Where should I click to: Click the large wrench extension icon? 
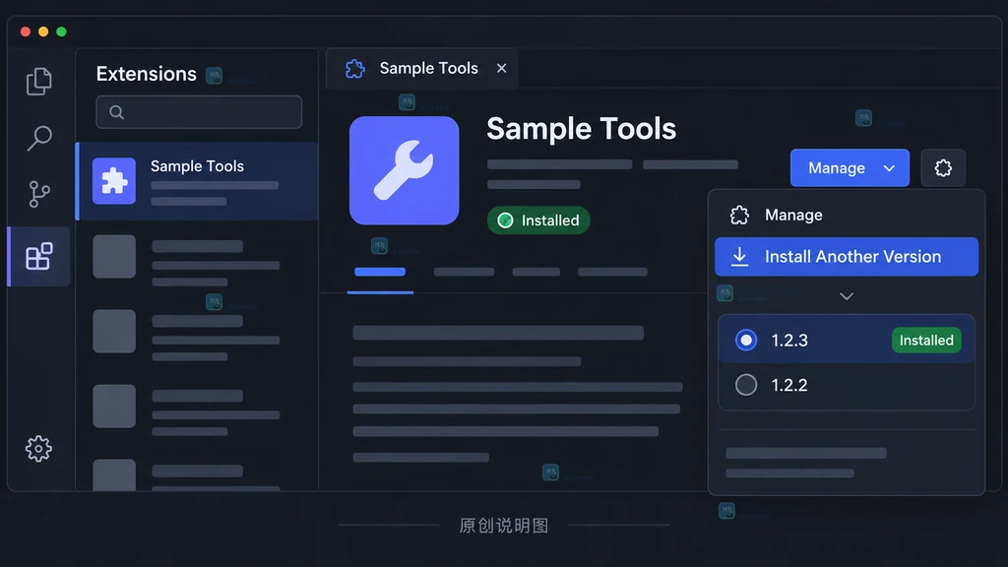[x=404, y=170]
